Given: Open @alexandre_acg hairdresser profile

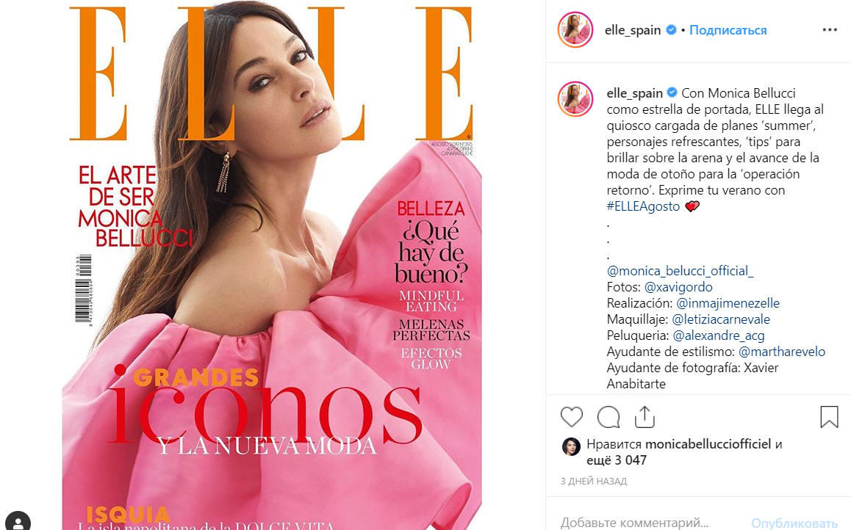Looking at the screenshot, I should (x=719, y=336).
